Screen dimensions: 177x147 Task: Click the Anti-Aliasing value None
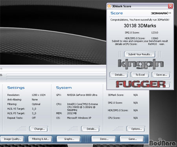(x=35, y=100)
